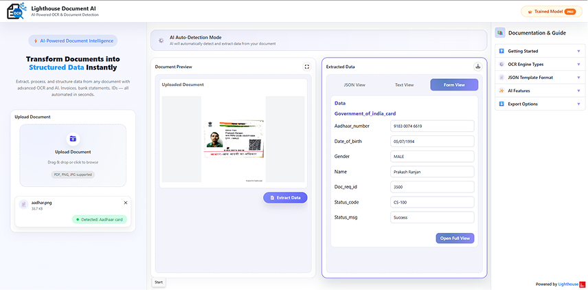588x290 pixels.
Task: Click the aadhar.png file icon
Action: click(x=23, y=205)
